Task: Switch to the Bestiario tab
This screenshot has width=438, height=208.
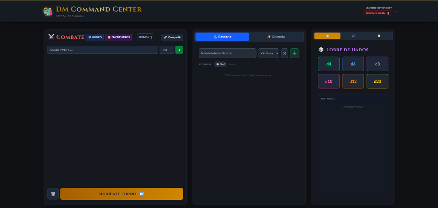Action: (222, 37)
